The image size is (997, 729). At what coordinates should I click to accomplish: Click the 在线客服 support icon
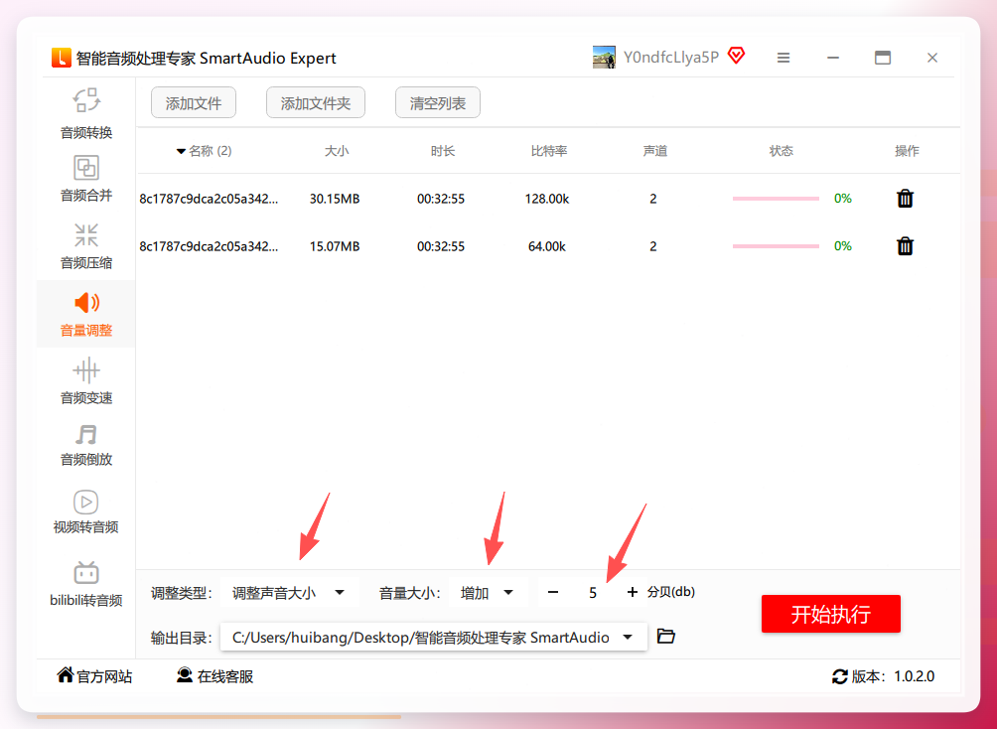(x=185, y=675)
